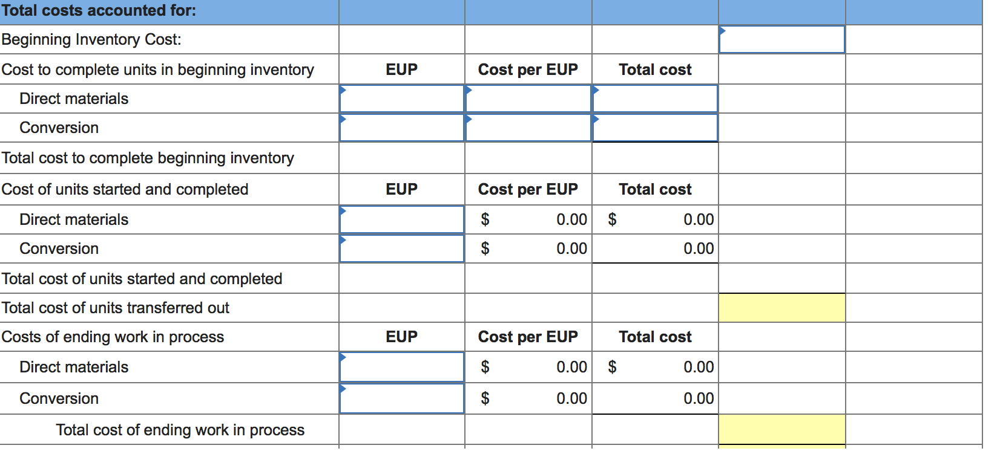This screenshot has height=451, width=1000.
Task: Click 'Total cost of ending work in process' label
Action: pos(180,430)
